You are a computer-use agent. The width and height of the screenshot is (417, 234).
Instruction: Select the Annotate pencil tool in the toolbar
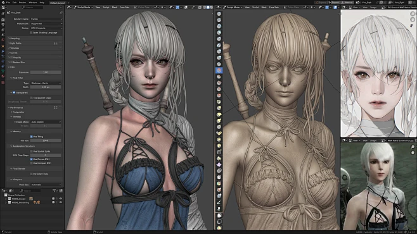click(x=219, y=202)
